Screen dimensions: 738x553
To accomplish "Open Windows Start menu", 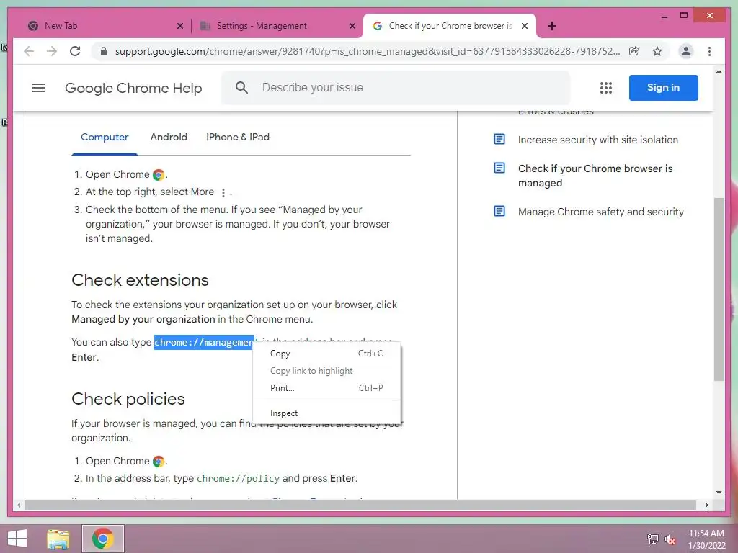I will [17, 539].
